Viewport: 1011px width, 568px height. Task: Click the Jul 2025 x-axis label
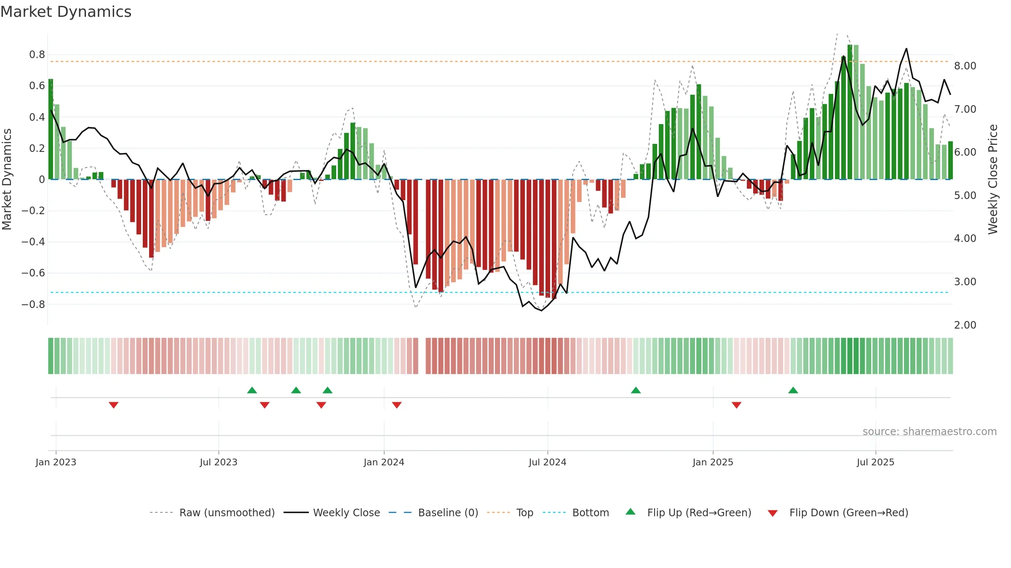click(x=876, y=462)
